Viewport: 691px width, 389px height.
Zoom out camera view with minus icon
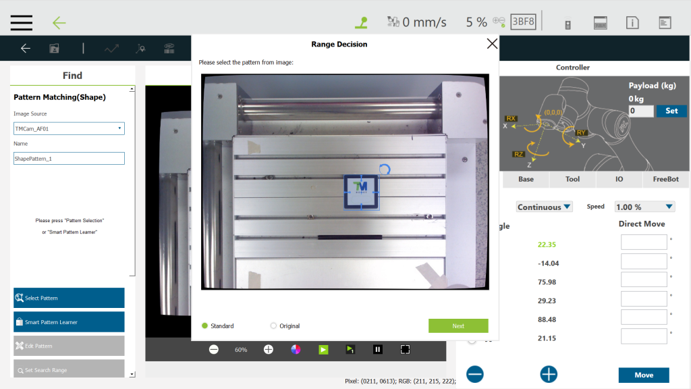tap(214, 349)
